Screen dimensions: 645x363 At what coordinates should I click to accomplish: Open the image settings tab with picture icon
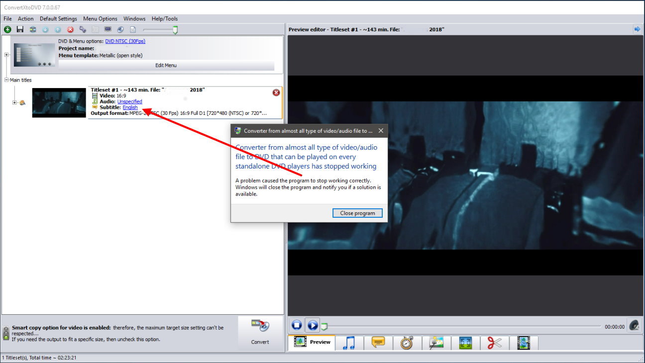pyautogui.click(x=436, y=343)
